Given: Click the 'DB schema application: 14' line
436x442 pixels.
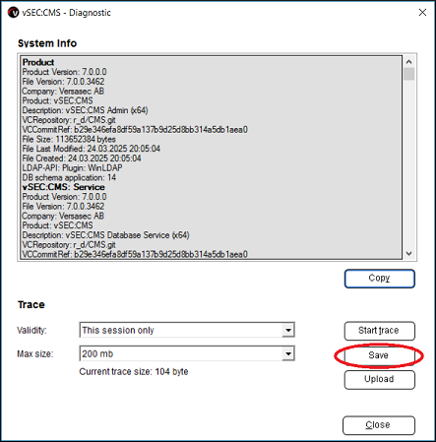Looking at the screenshot, I should [x=69, y=177].
